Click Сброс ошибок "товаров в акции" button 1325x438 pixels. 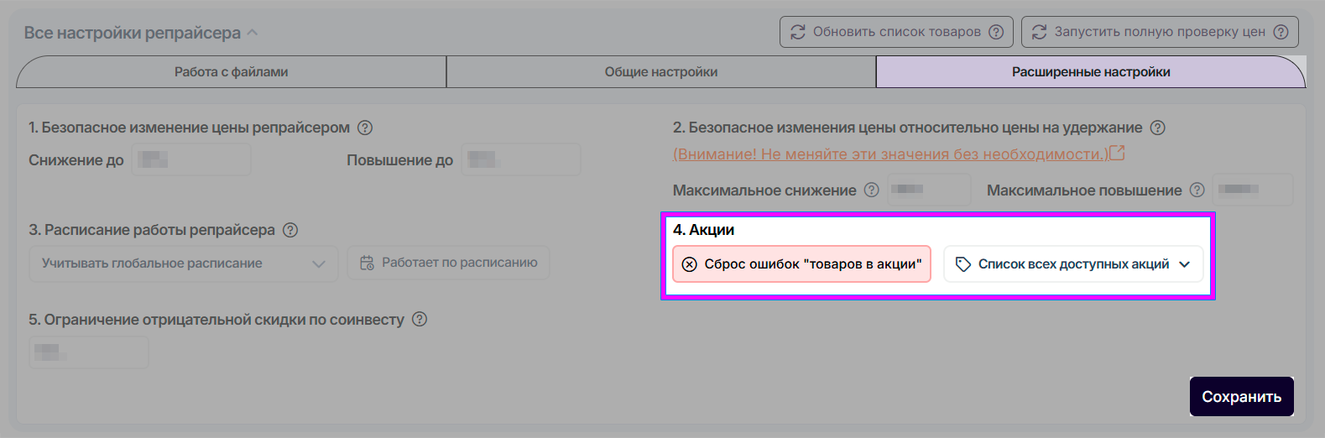[801, 264]
